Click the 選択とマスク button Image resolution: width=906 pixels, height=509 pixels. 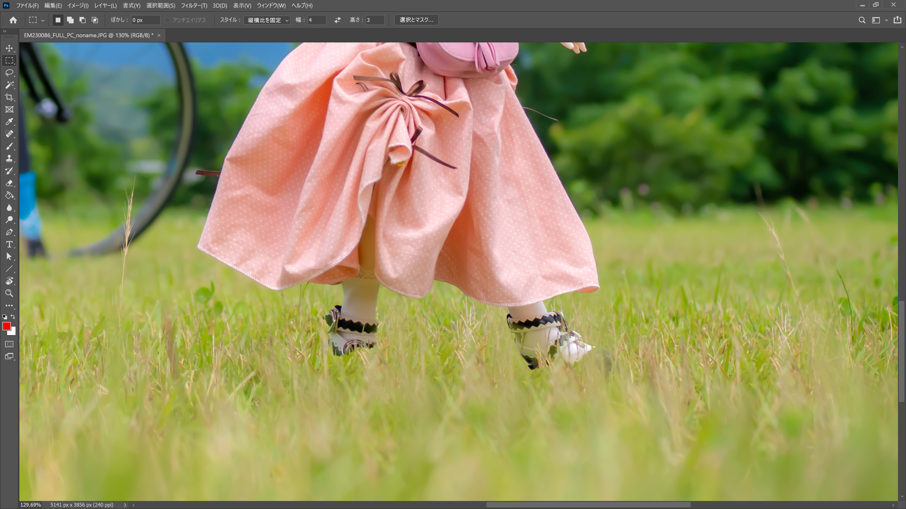tap(416, 20)
